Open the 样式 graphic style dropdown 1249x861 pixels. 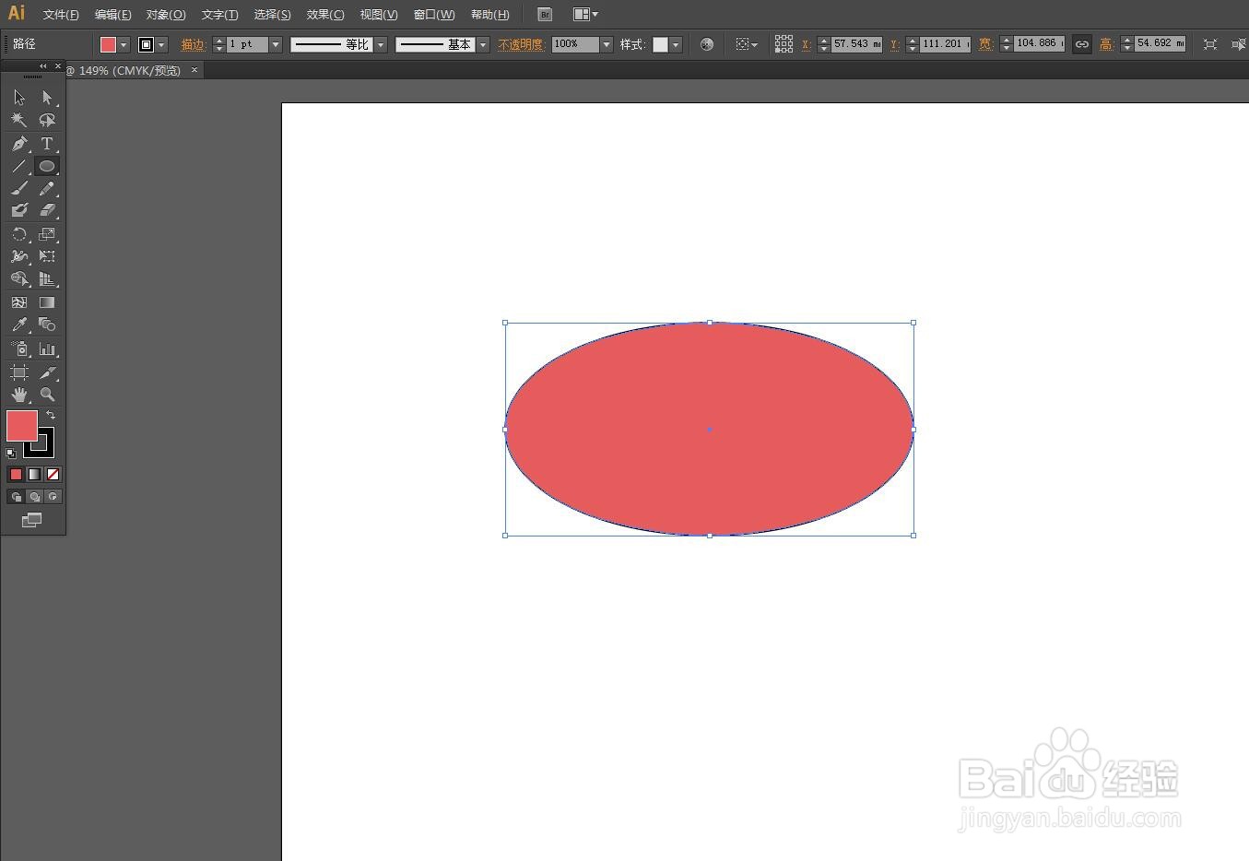pos(676,44)
